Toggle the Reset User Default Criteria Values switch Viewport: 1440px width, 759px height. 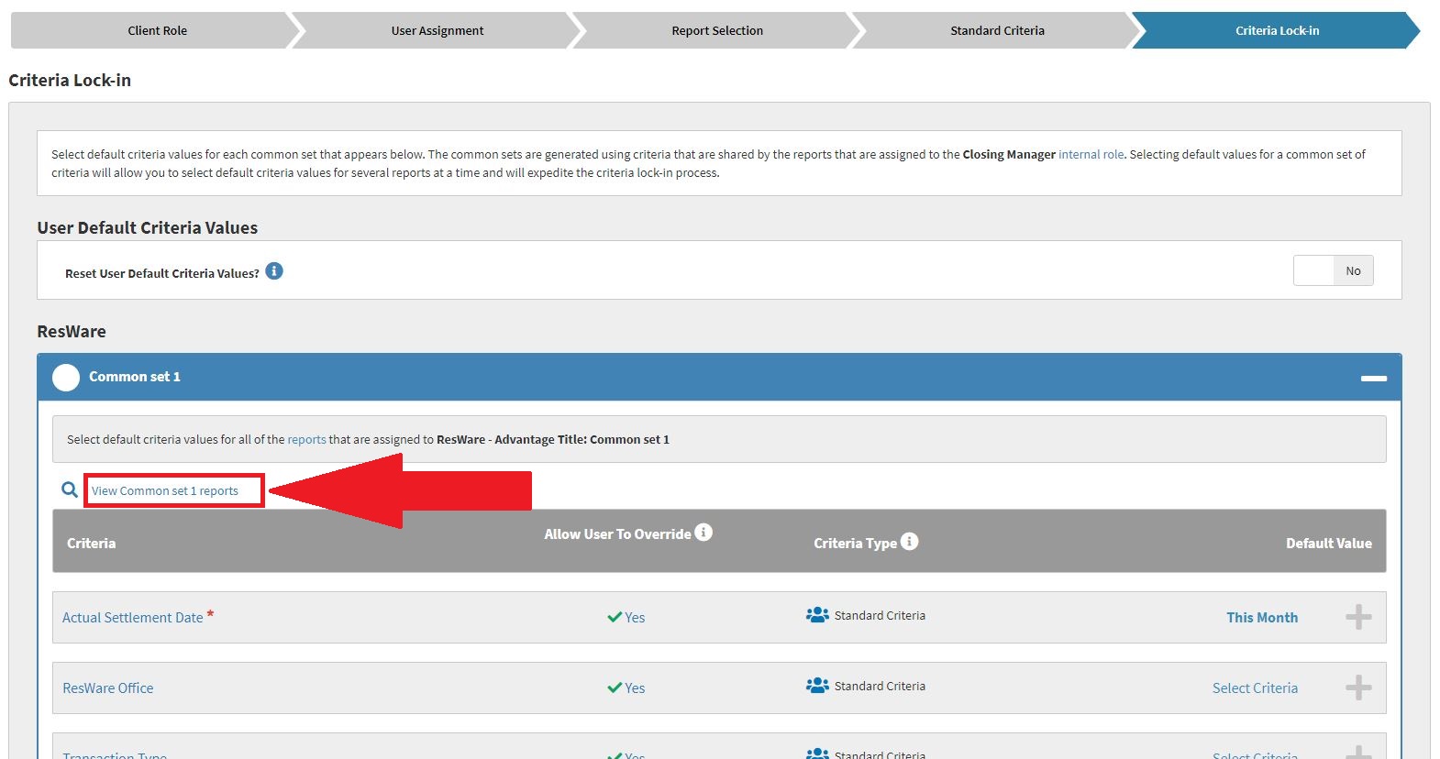1333,271
